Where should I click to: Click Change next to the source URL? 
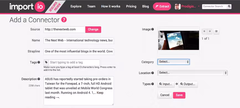point(93,29)
